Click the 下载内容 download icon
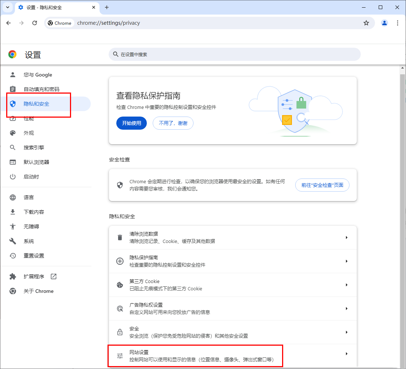406x369 pixels. pos(13,212)
